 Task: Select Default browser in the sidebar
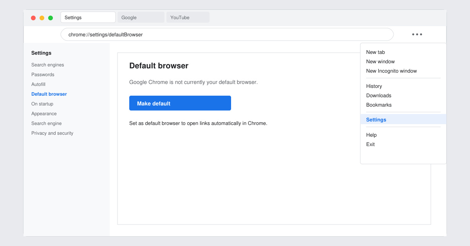49,94
